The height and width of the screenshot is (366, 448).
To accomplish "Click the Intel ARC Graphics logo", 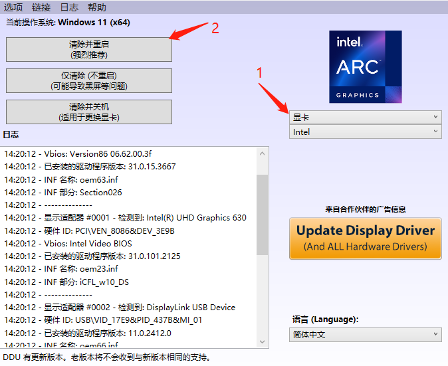I will click(x=366, y=67).
